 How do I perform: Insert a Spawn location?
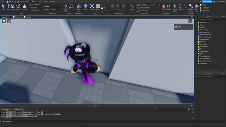point(168,7)
